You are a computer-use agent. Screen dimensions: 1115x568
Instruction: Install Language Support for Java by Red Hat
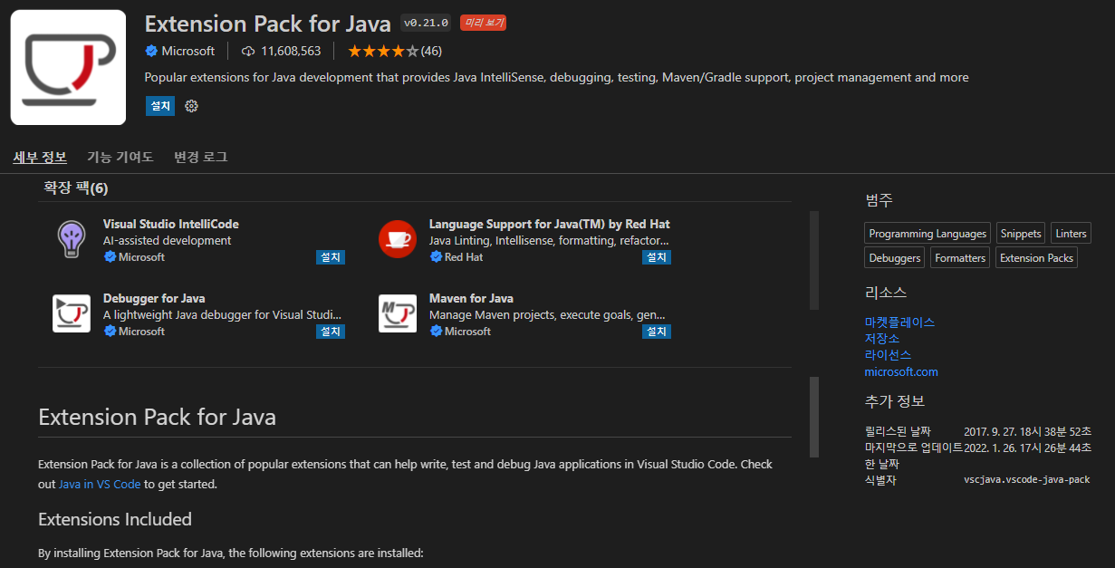click(657, 257)
